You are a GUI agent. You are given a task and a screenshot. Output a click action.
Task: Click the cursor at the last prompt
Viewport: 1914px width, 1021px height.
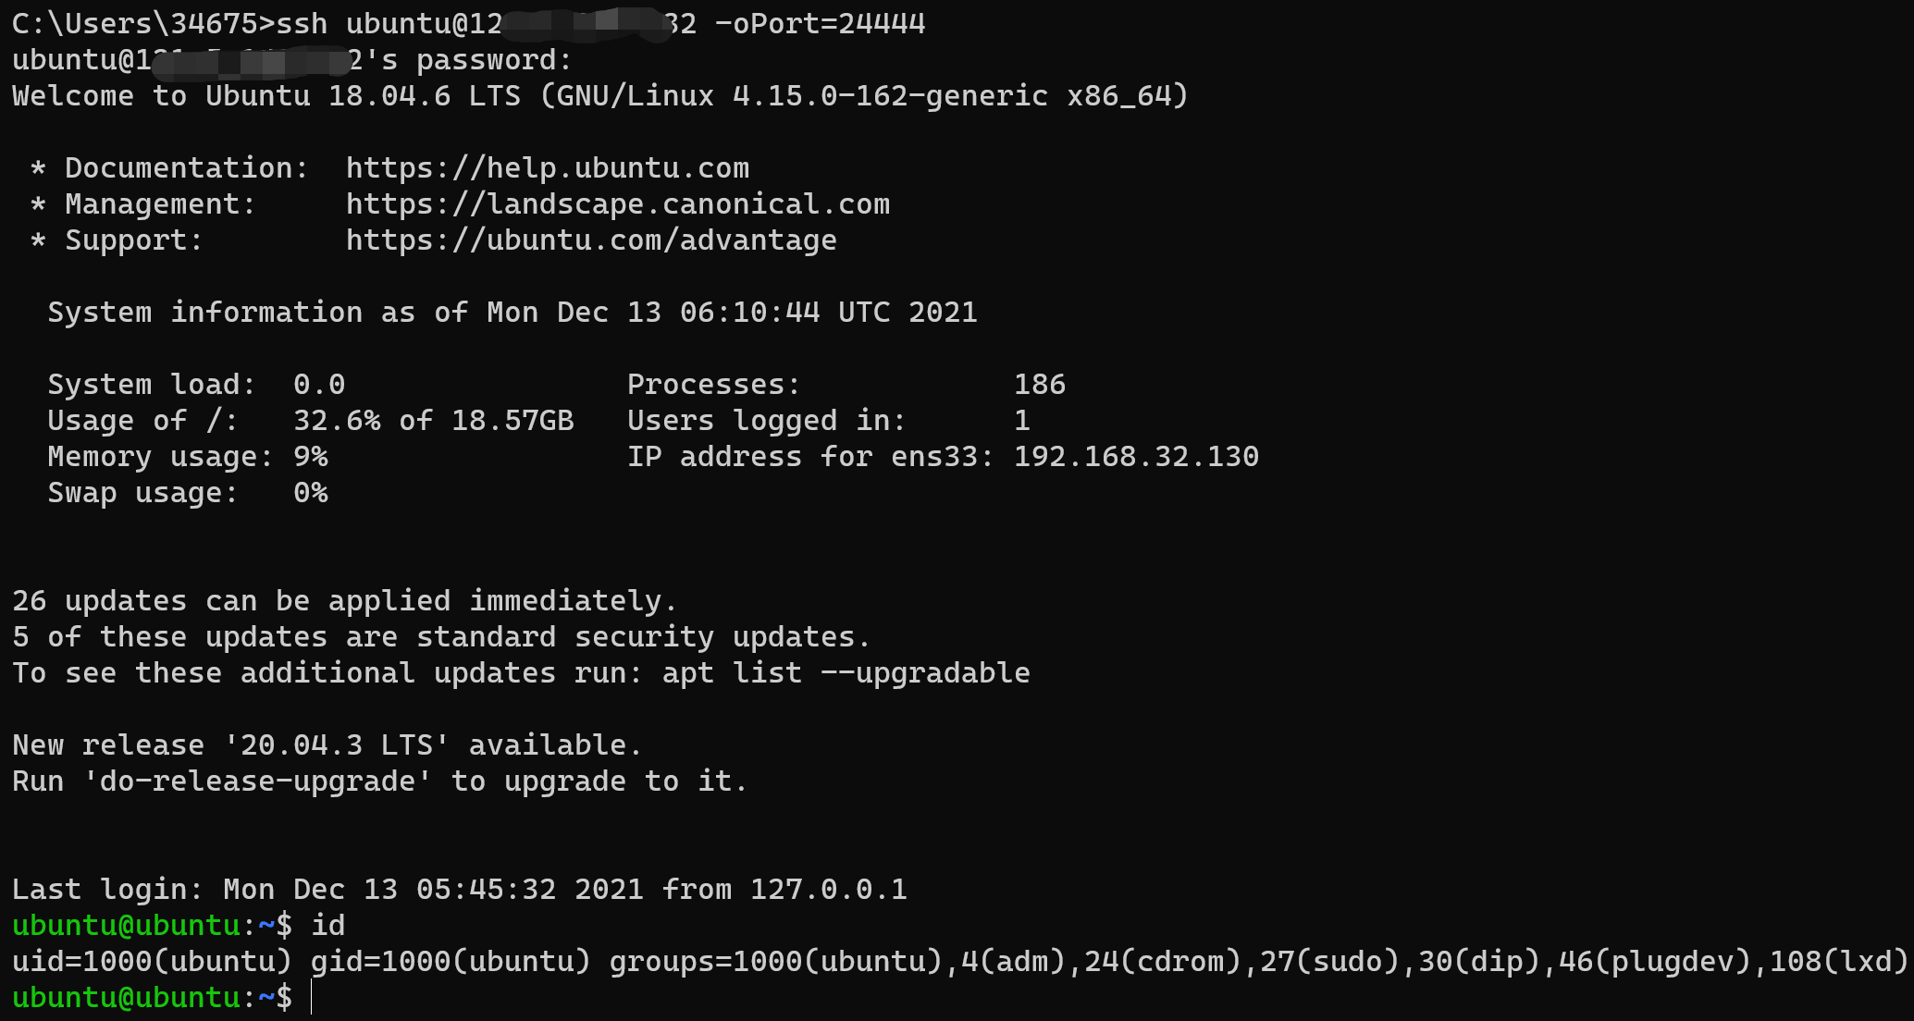click(x=312, y=997)
